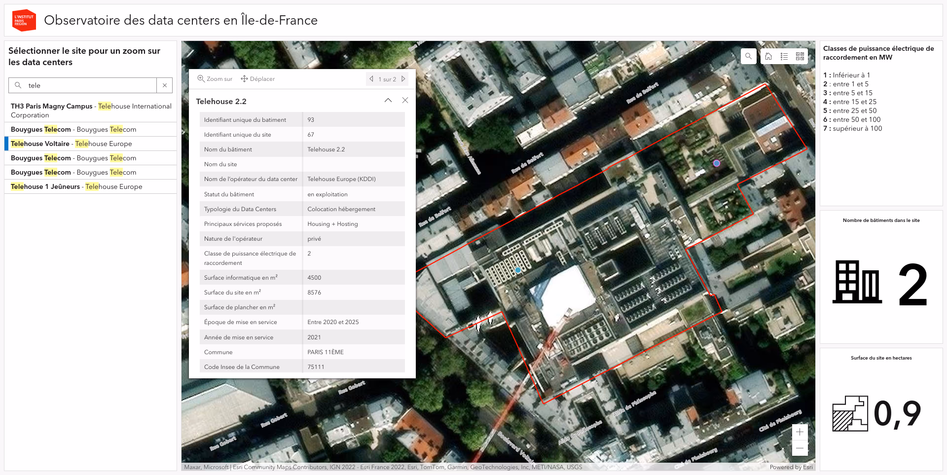Open the basemap gallery
The image size is (947, 475).
tap(800, 56)
